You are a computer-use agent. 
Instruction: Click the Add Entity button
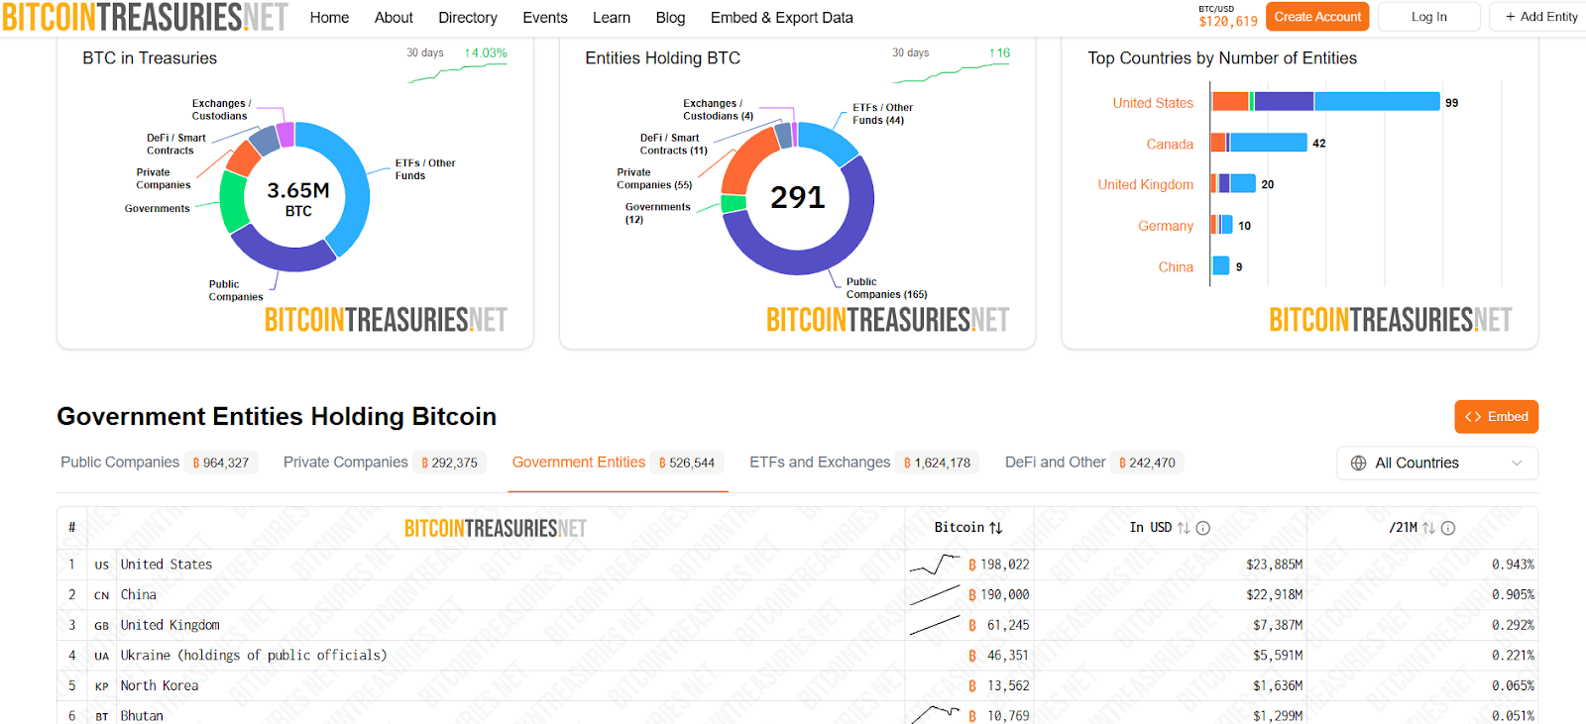(1539, 17)
